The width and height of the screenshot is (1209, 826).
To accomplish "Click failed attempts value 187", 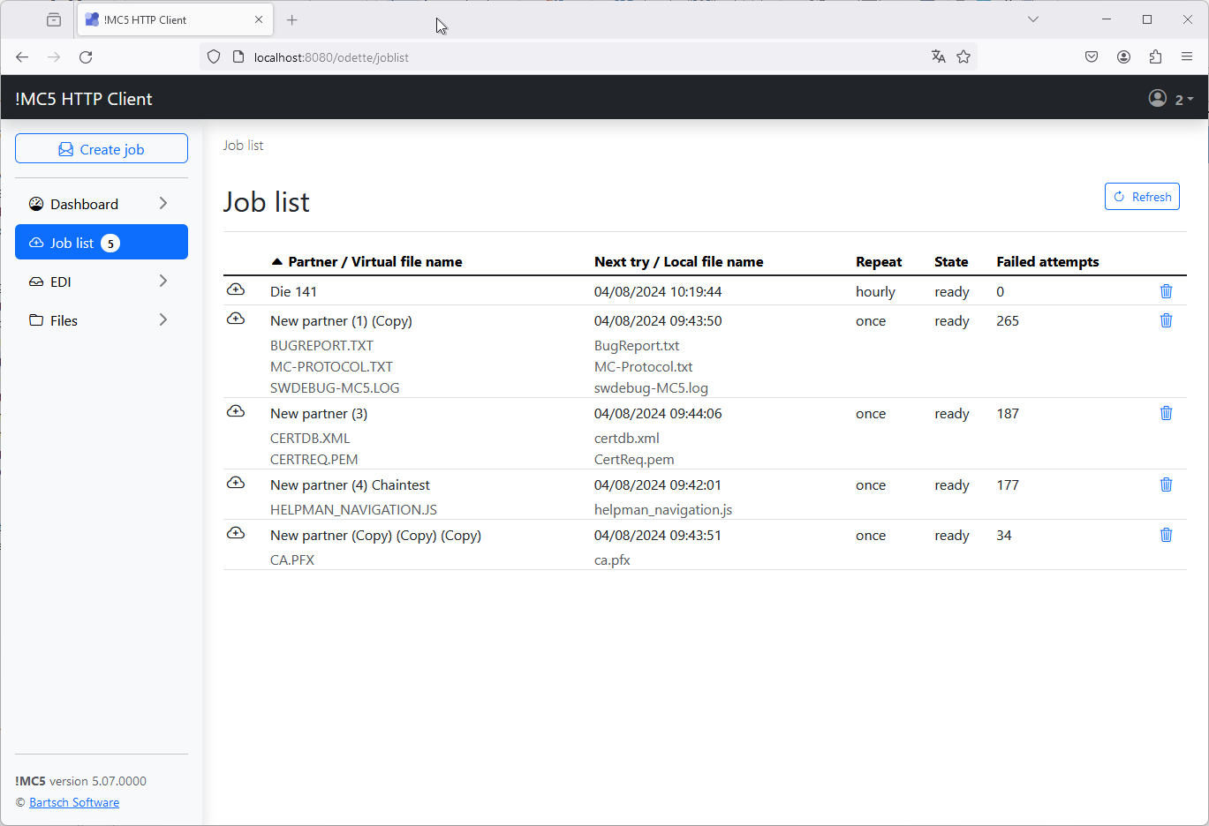I will [x=1008, y=413].
